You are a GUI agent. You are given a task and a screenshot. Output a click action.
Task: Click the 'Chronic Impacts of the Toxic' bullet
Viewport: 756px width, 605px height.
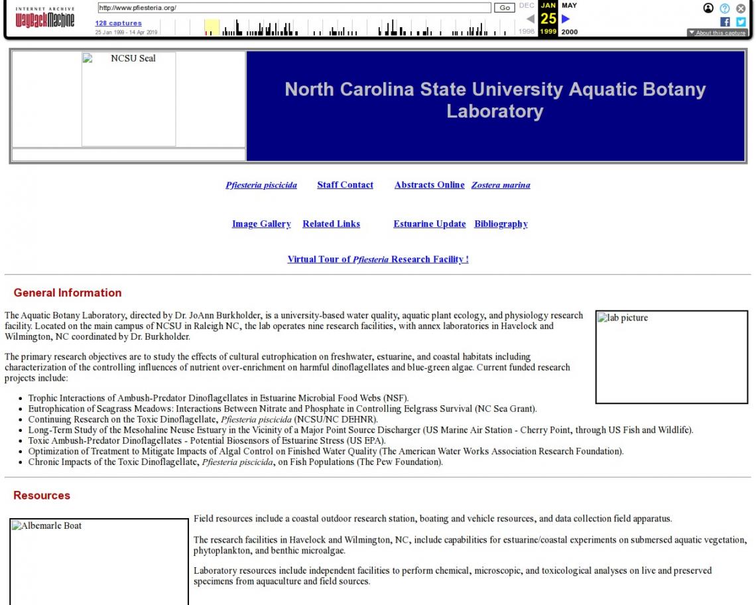236,462
